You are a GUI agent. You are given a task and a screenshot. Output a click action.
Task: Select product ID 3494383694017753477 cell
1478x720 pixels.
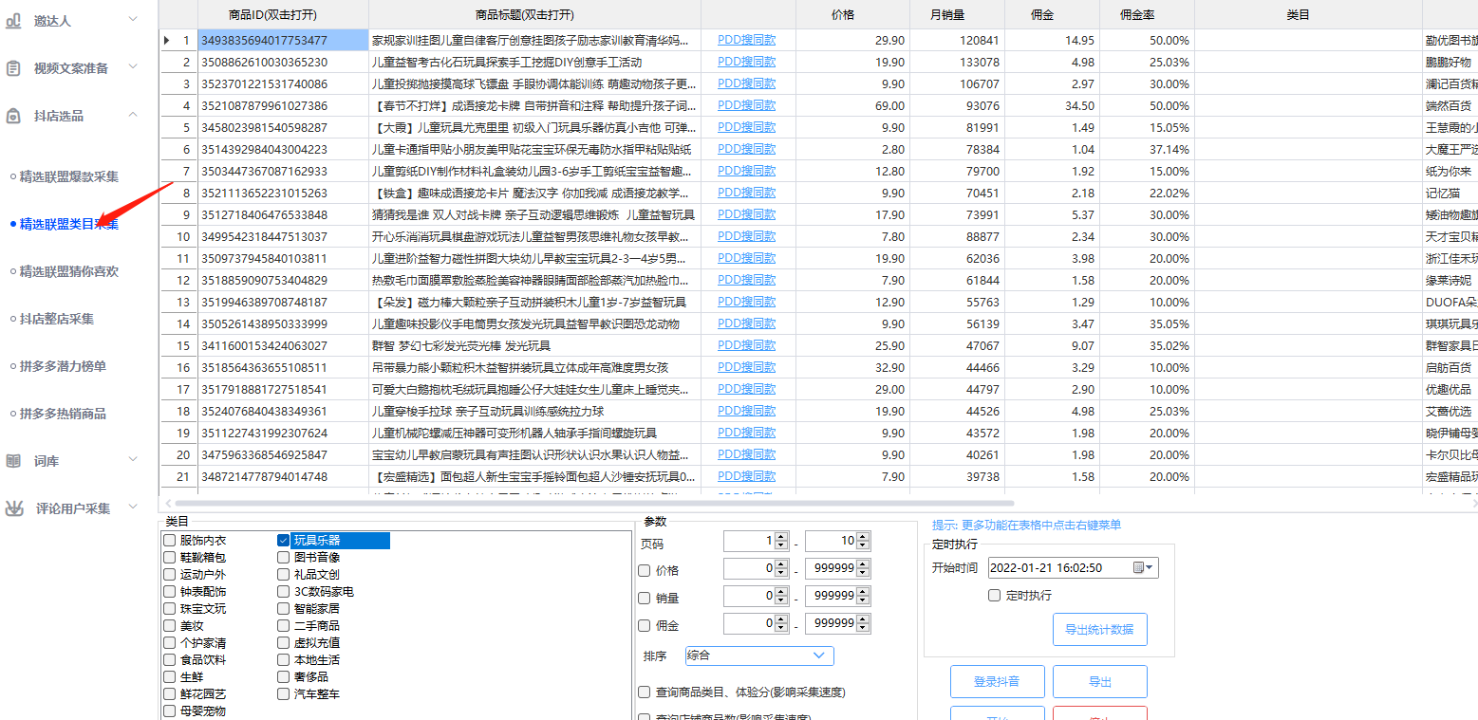point(283,40)
